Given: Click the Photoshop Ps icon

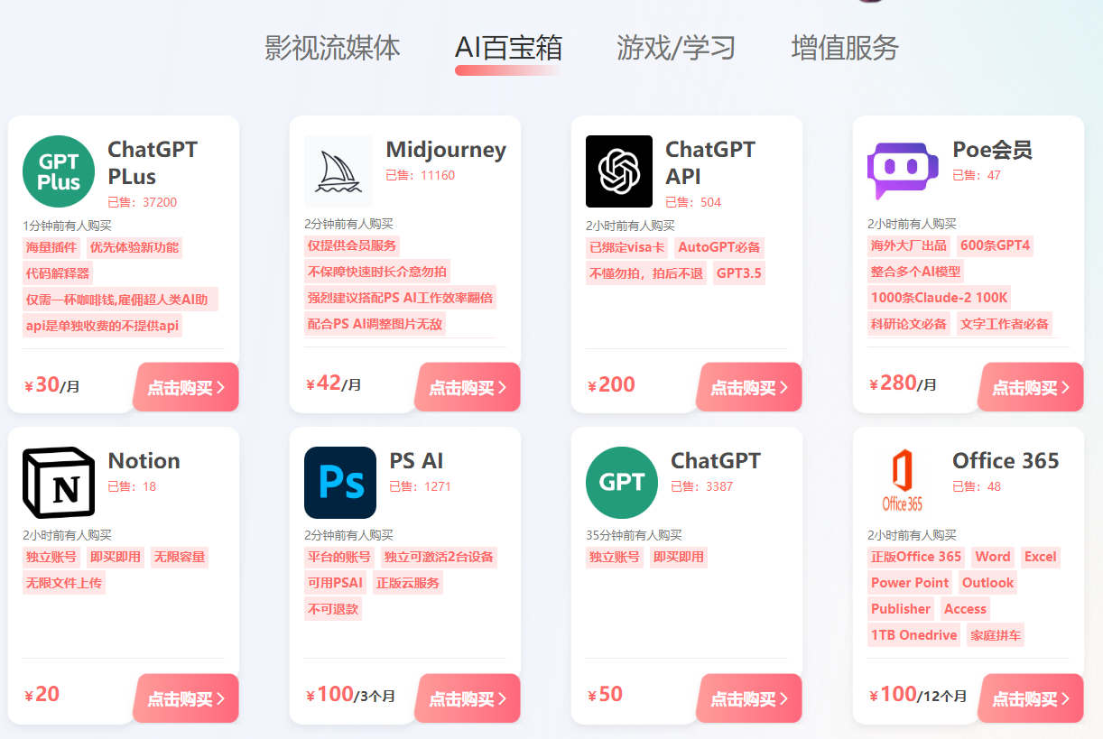Looking at the screenshot, I should click(x=340, y=483).
